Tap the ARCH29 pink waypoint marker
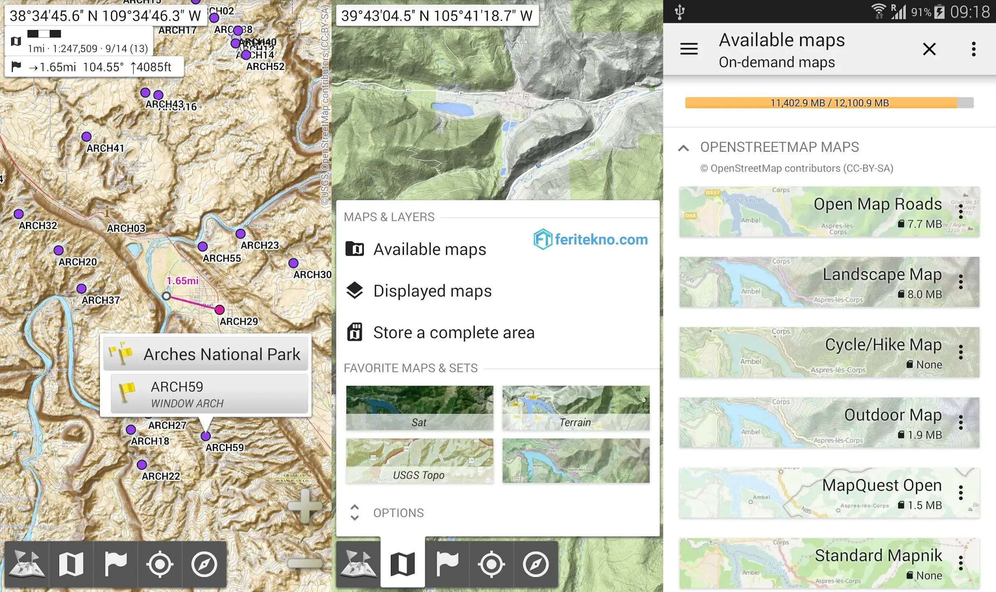This screenshot has height=592, width=996. click(219, 310)
